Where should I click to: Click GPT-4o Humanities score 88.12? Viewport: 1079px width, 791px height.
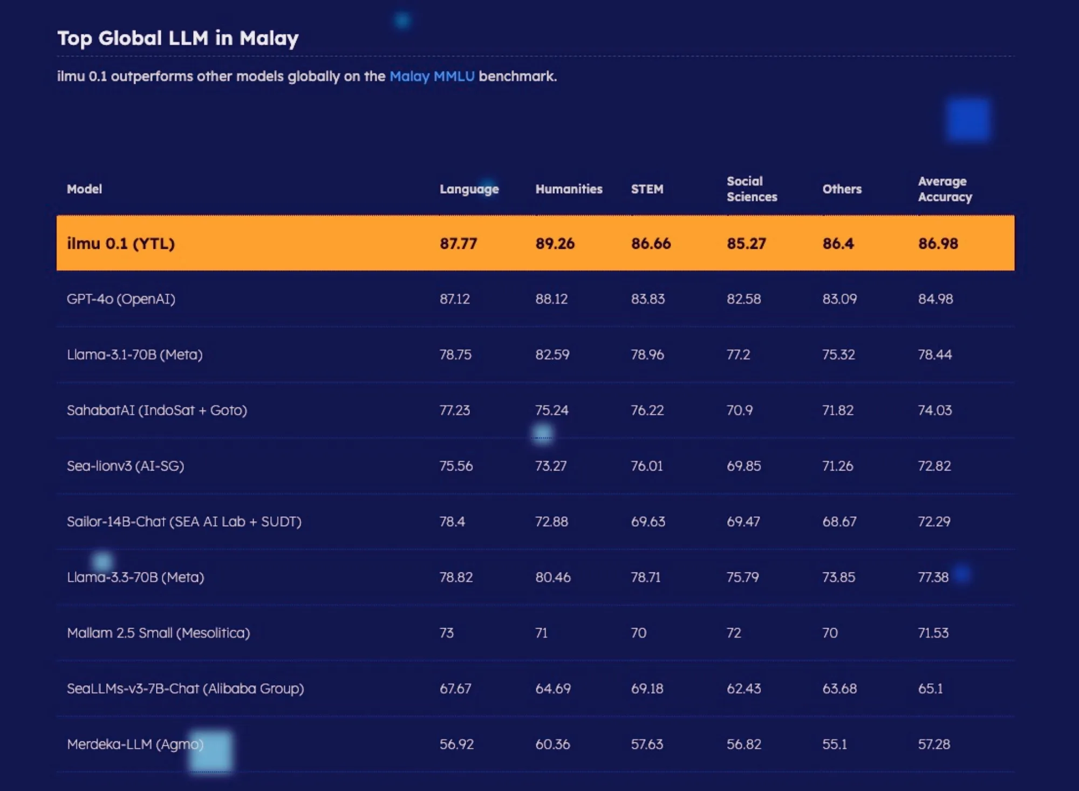551,299
